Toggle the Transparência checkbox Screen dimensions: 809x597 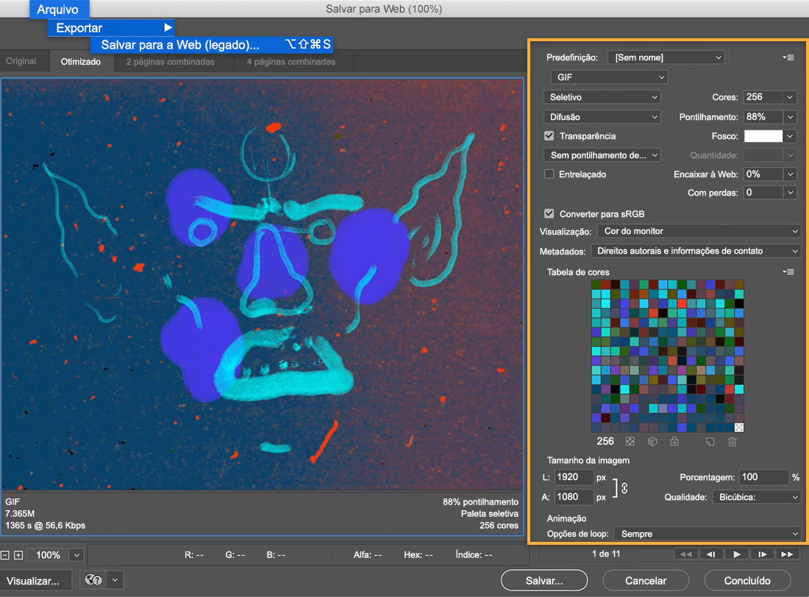[549, 136]
